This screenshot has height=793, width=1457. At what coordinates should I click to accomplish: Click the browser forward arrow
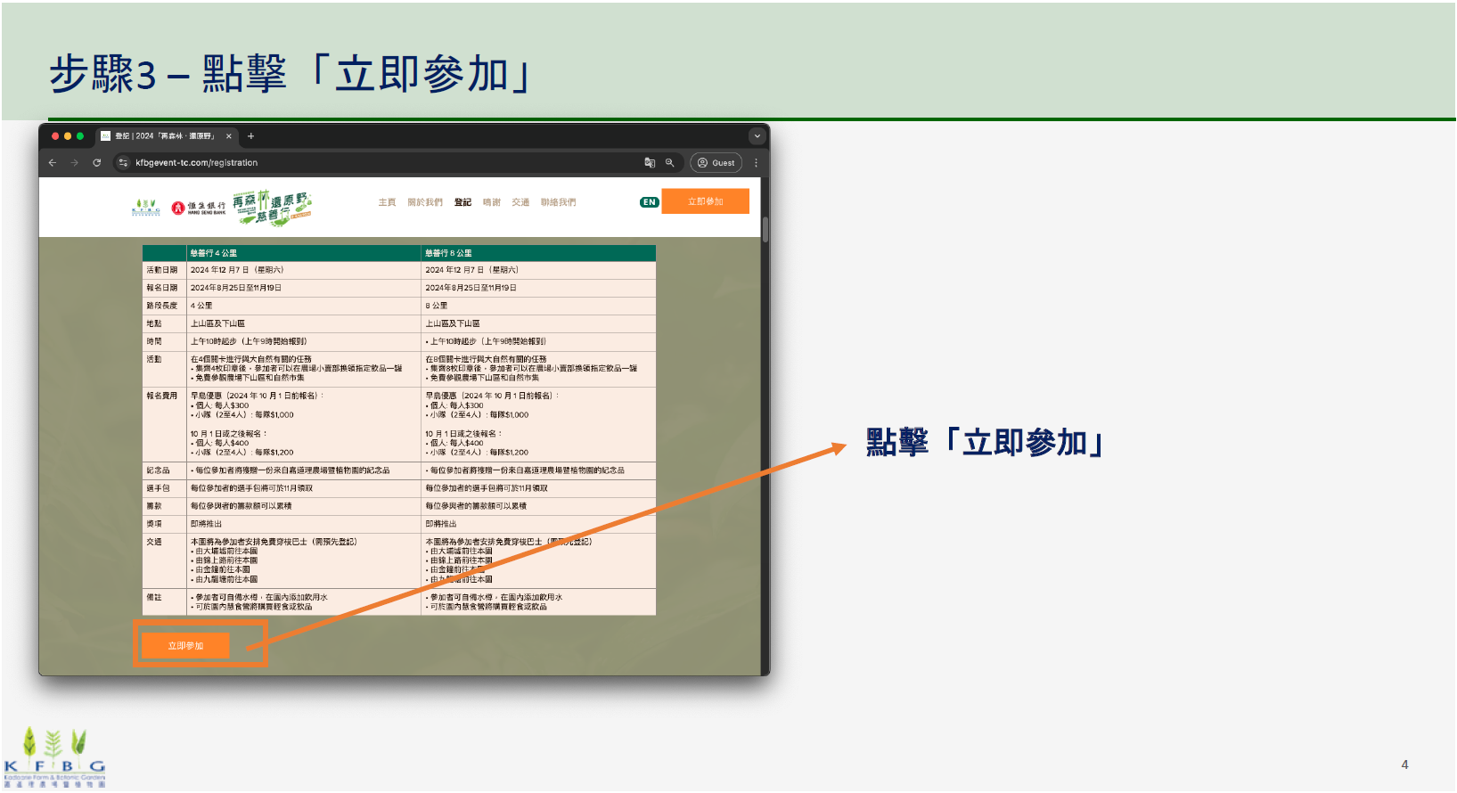[x=74, y=163]
